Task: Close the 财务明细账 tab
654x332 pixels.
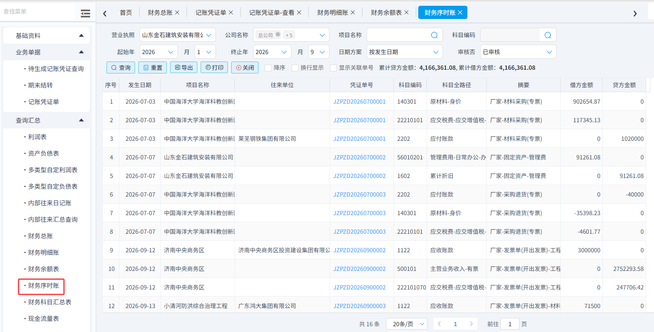Action: click(353, 12)
